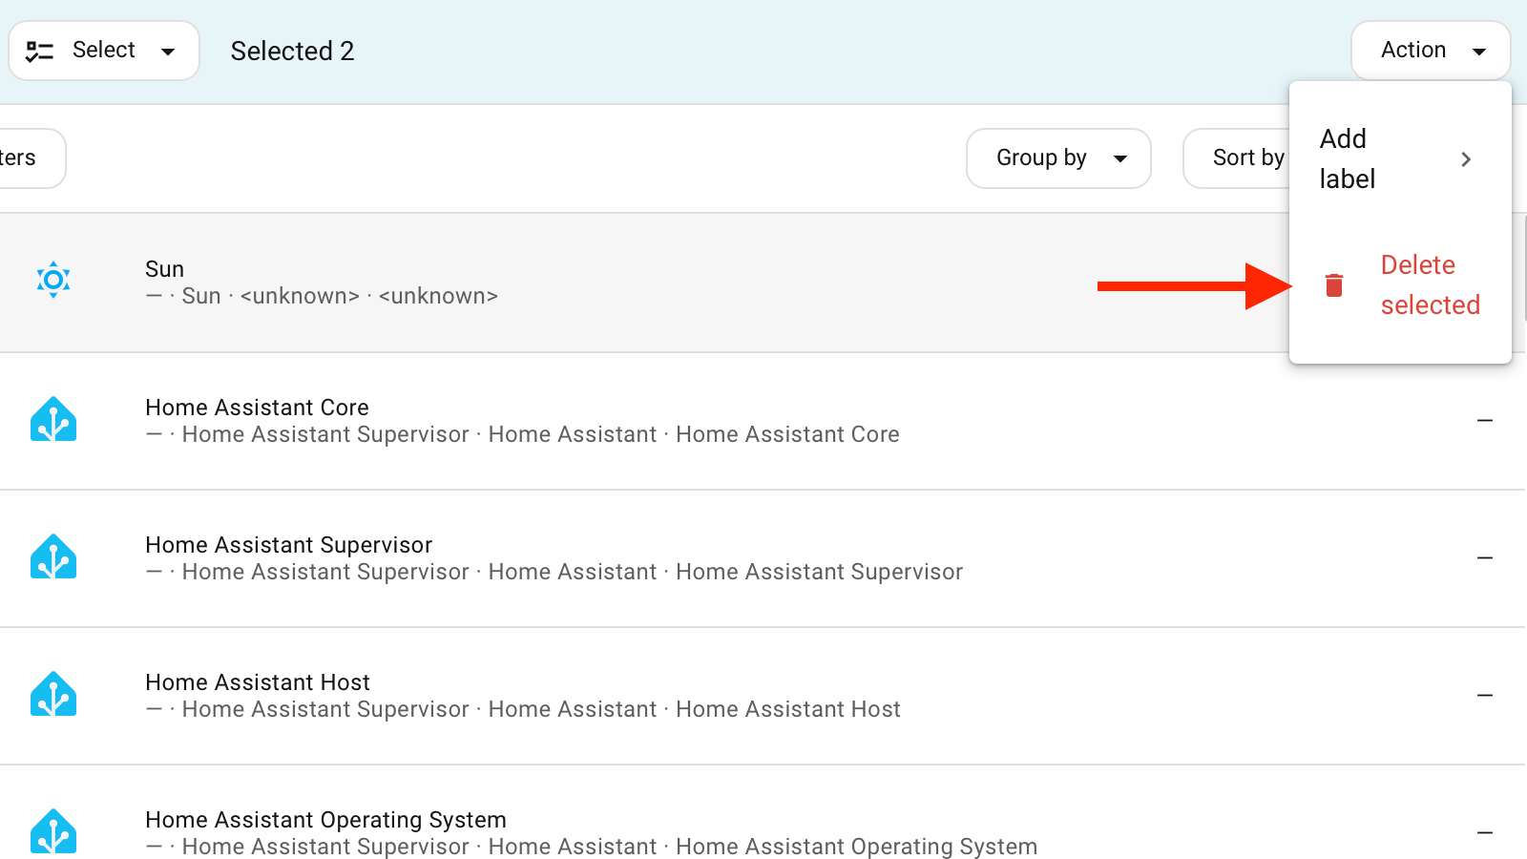Click Home Assistant Host subtitle text
Screen dimensions: 1527x859
coord(523,709)
